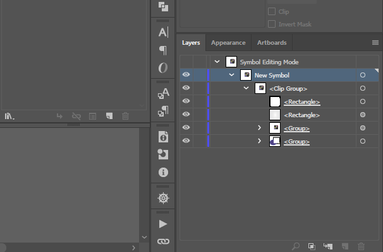The image size is (383, 252).
Task: Click the second Rectangle target circle
Action: [x=363, y=115]
